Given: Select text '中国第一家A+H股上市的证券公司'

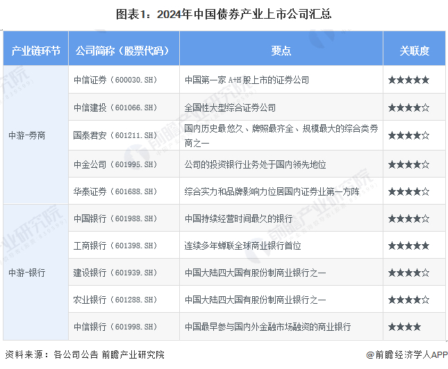Looking at the screenshot, I should (247, 80).
